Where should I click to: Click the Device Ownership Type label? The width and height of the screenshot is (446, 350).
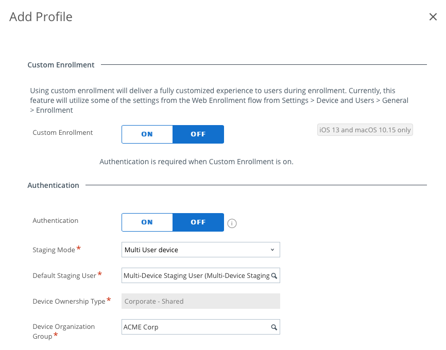[68, 302]
